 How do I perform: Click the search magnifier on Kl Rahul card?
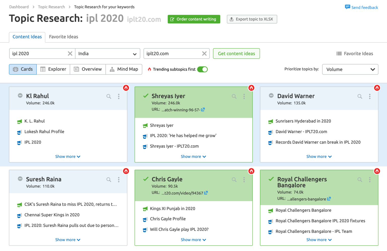pyautogui.click(x=108, y=96)
